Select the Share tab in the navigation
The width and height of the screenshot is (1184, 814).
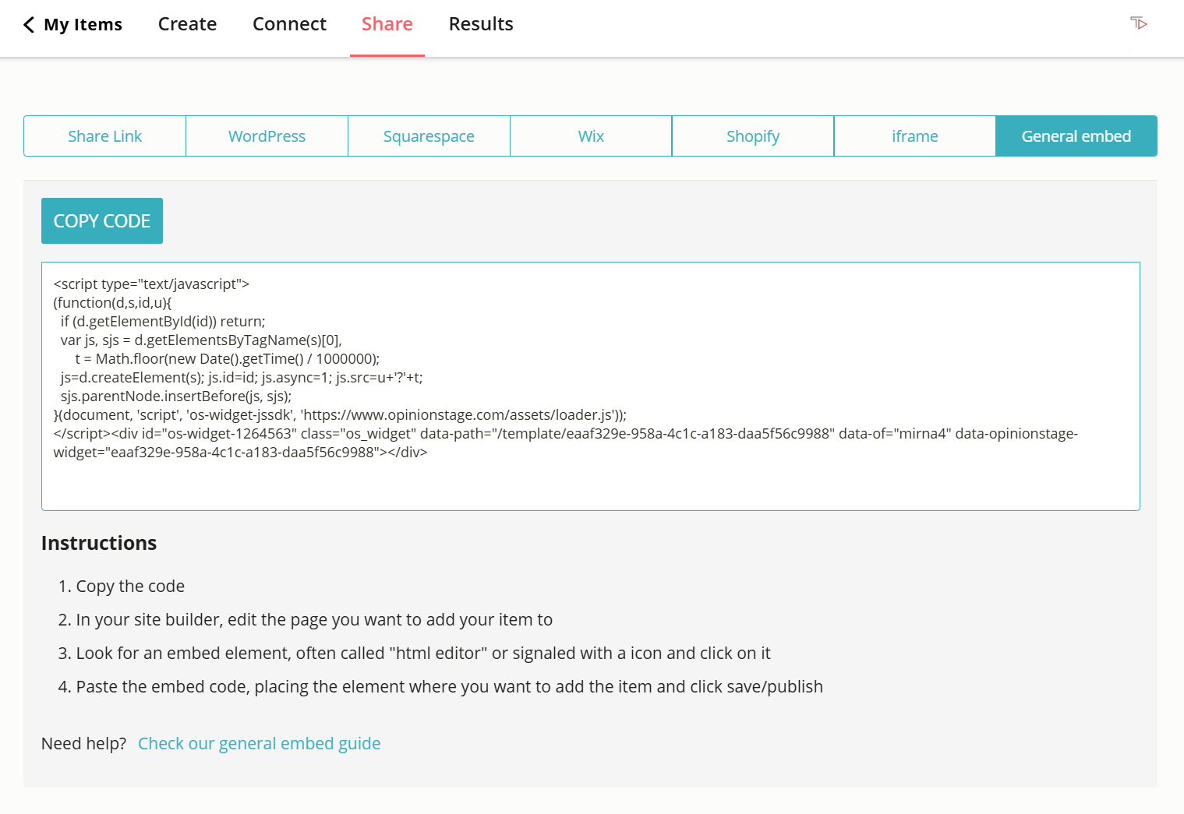[387, 23]
